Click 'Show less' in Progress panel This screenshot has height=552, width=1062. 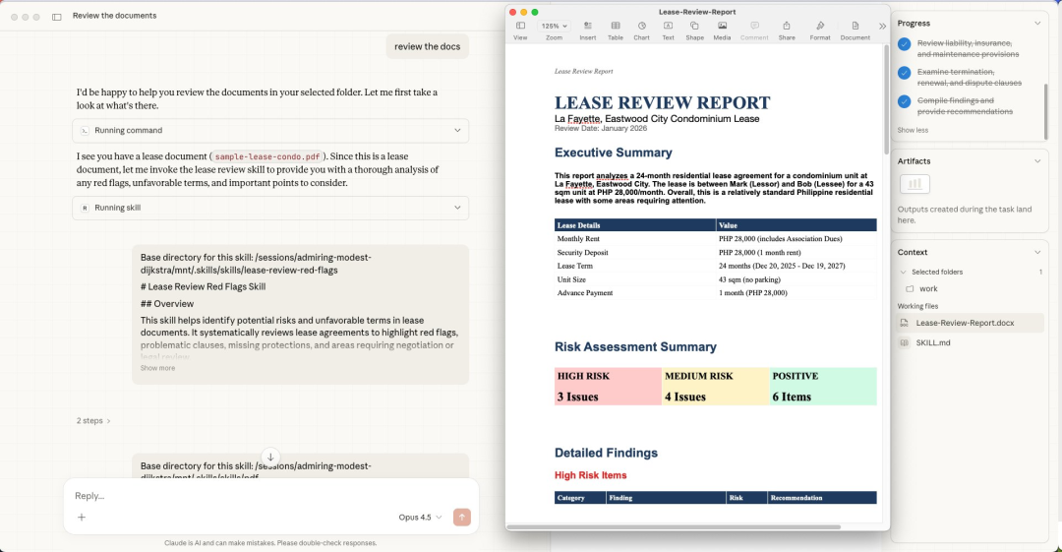tap(912, 130)
